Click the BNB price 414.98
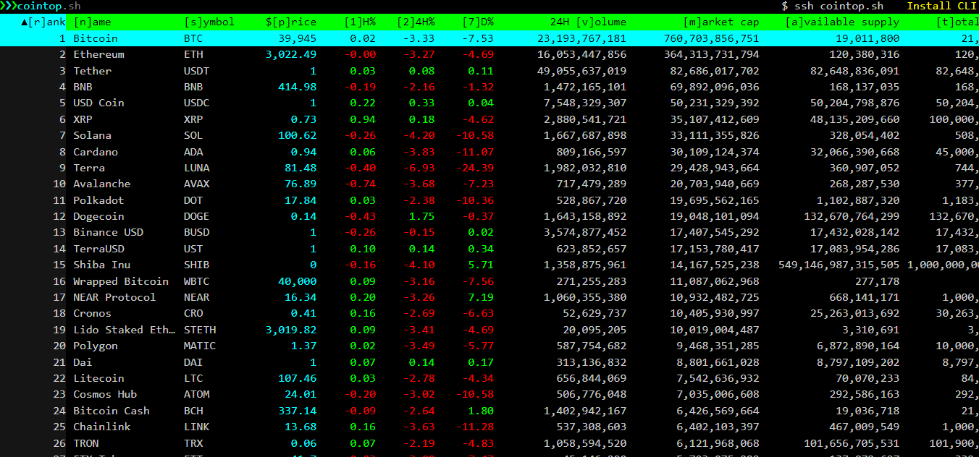 click(x=297, y=87)
